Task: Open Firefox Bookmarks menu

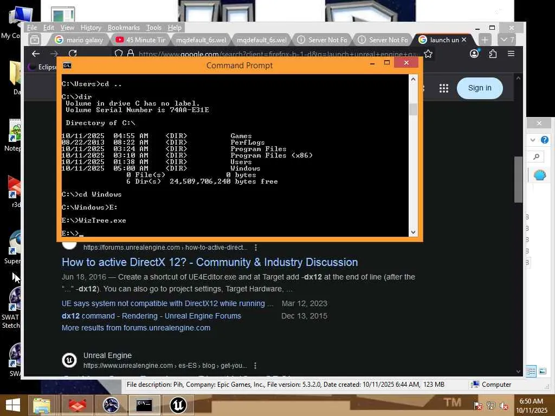Action: coord(124,28)
